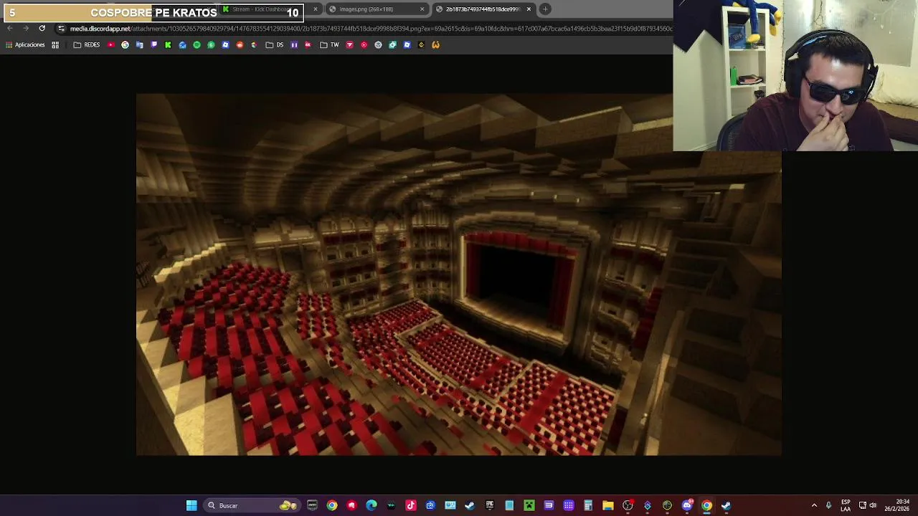Viewport: 918px width, 516px height.
Task: Open TikTok from the taskbar
Action: (411, 505)
